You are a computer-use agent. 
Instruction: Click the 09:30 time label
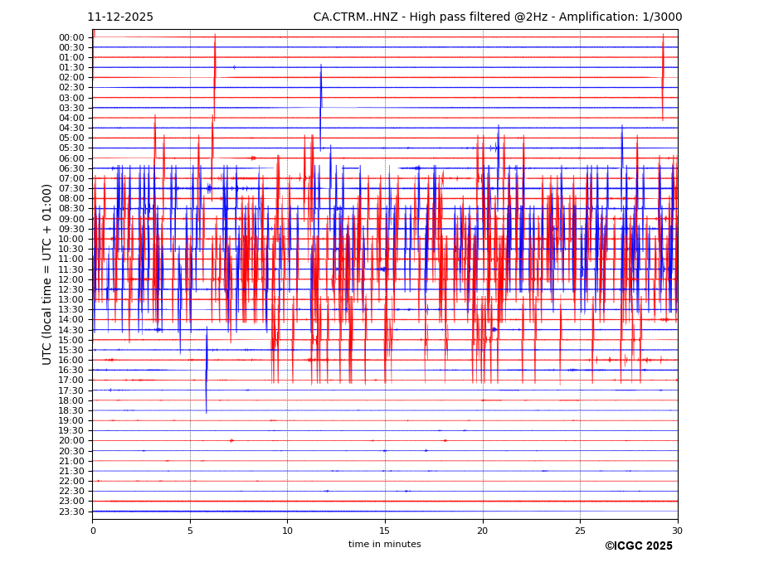pyautogui.click(x=71, y=229)
